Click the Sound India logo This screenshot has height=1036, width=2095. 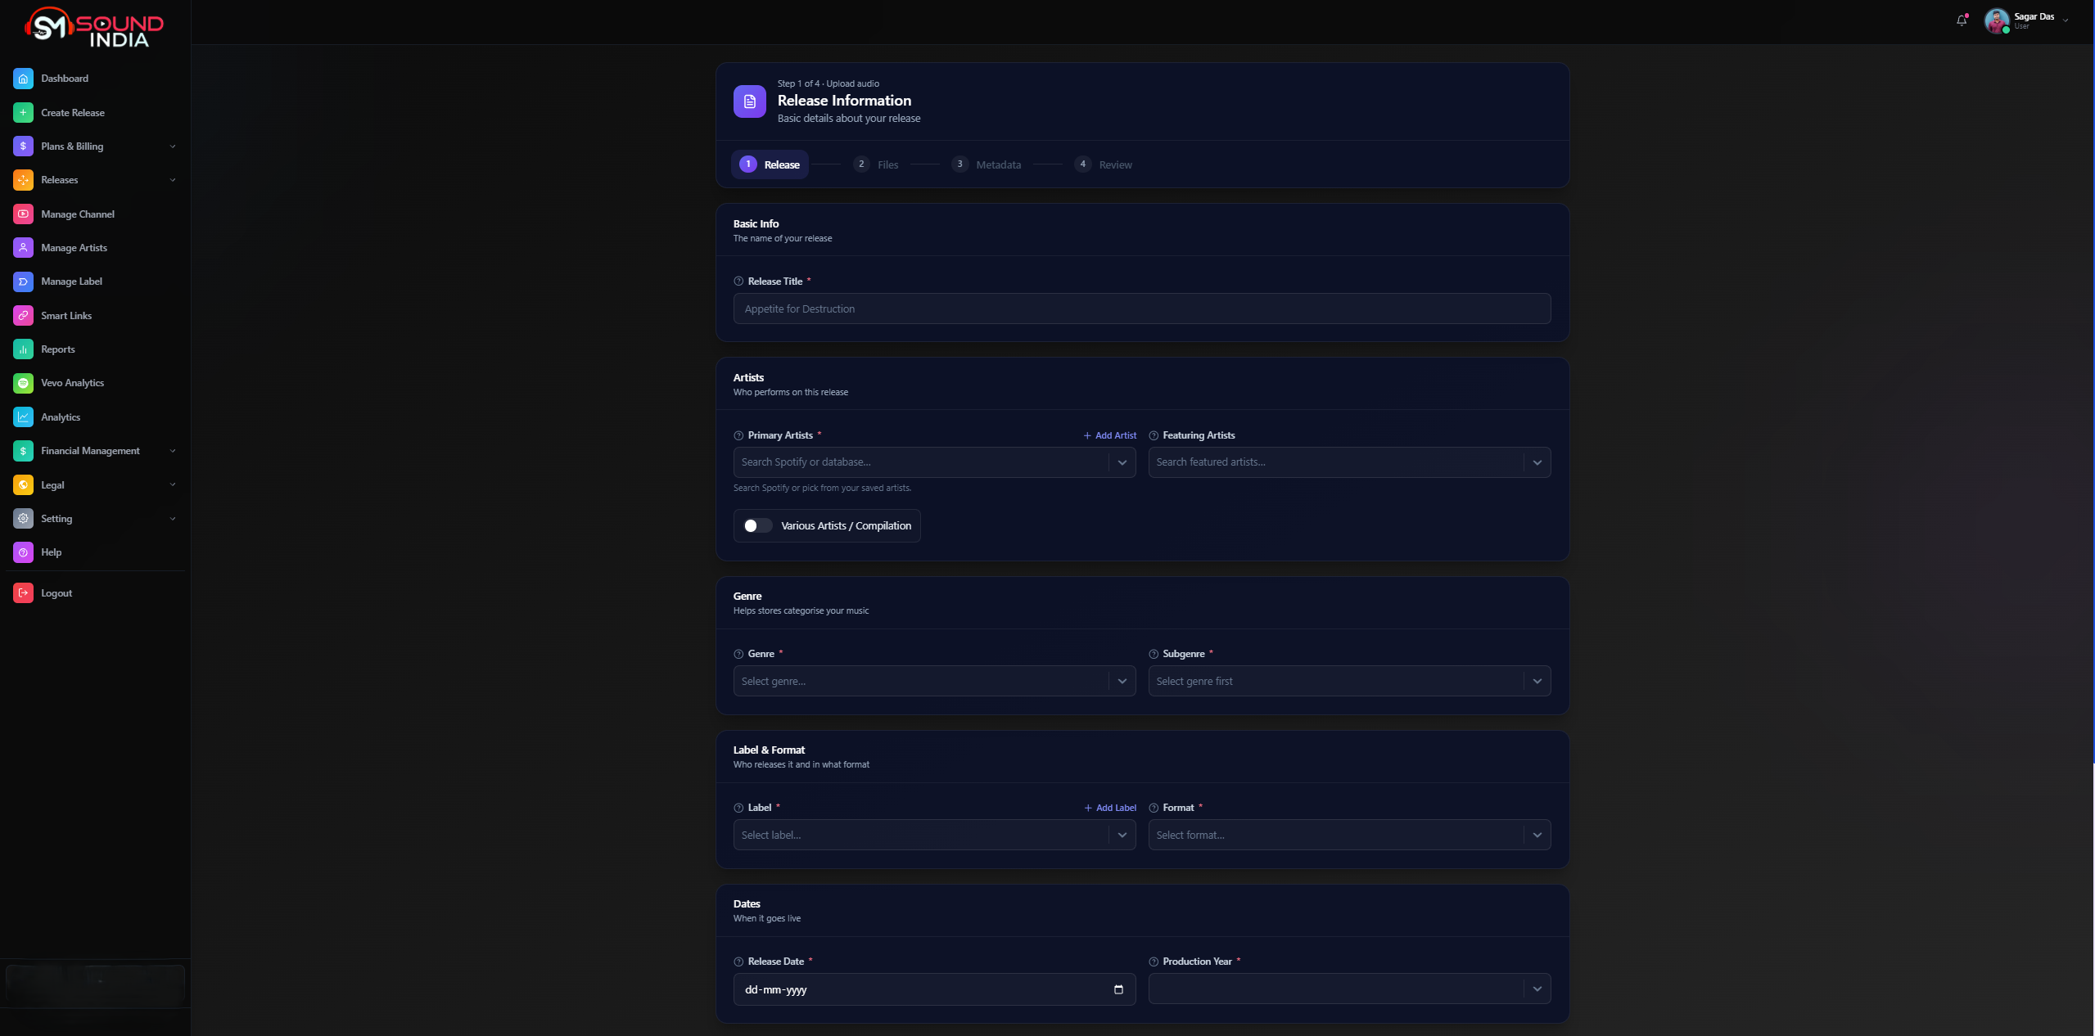(94, 28)
